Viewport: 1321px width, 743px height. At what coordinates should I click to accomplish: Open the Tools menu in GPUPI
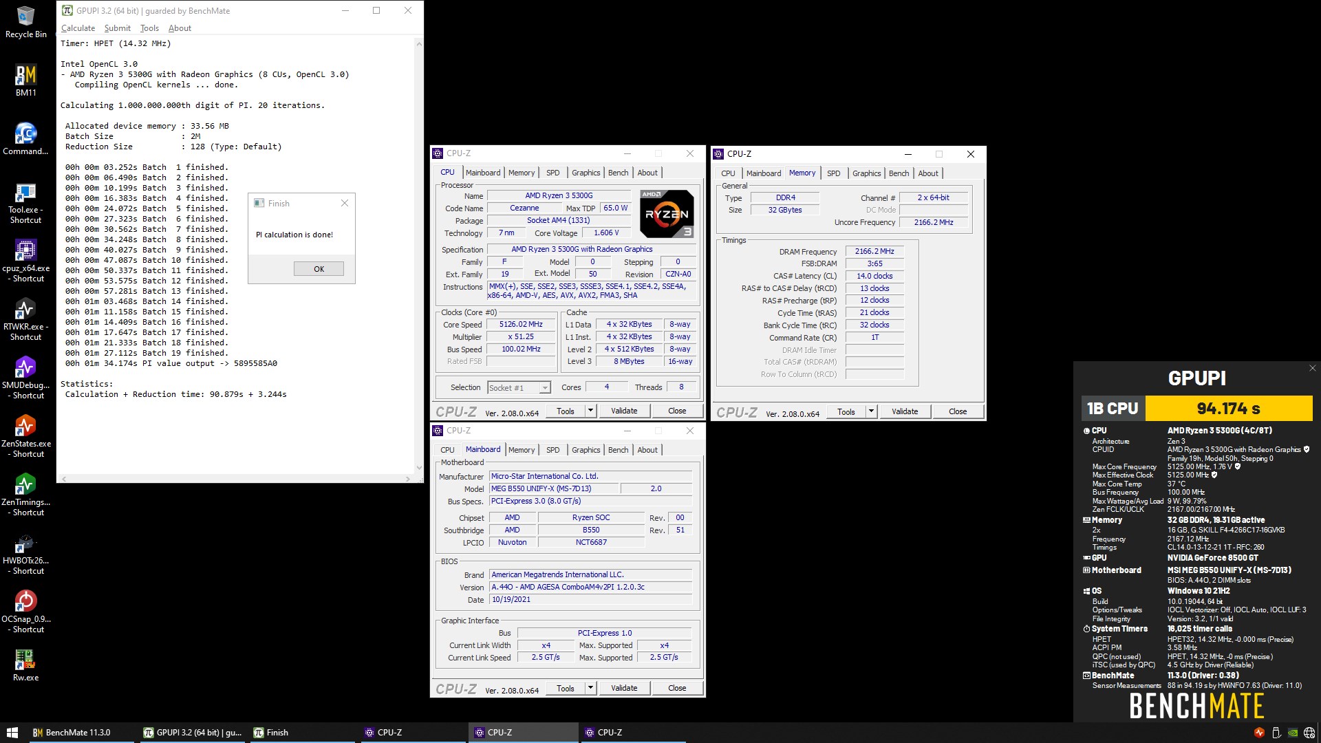[149, 28]
